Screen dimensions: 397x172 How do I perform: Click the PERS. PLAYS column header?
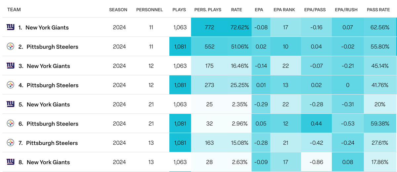tap(208, 10)
